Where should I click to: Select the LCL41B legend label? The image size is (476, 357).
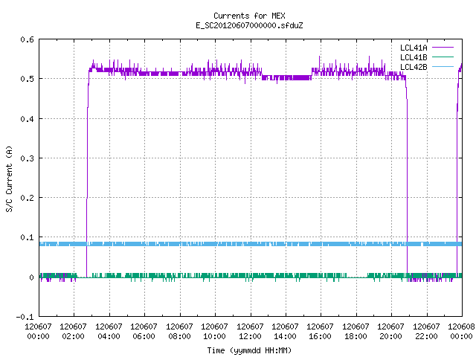(x=414, y=57)
